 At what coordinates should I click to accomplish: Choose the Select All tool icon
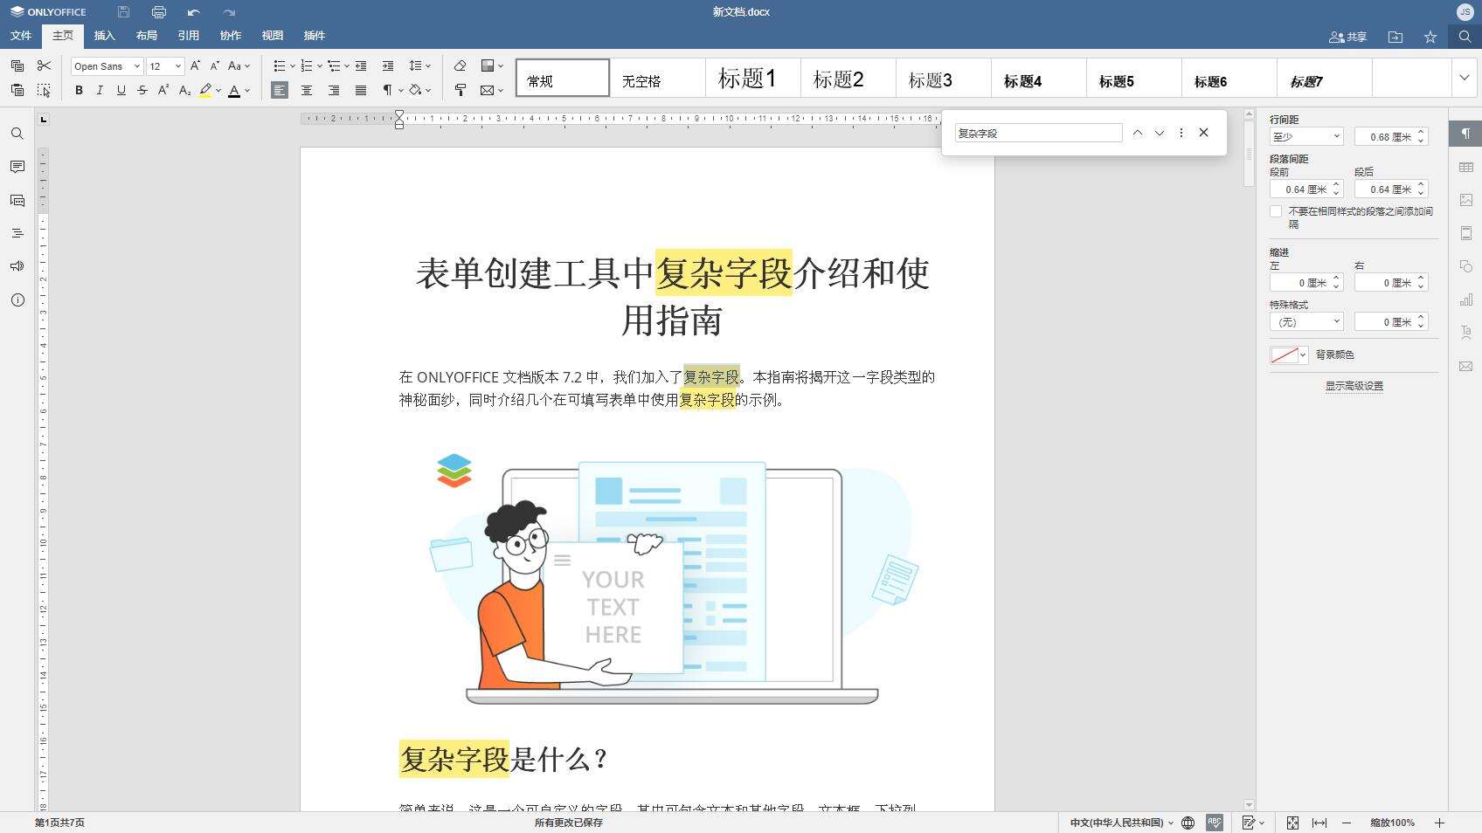tap(44, 90)
